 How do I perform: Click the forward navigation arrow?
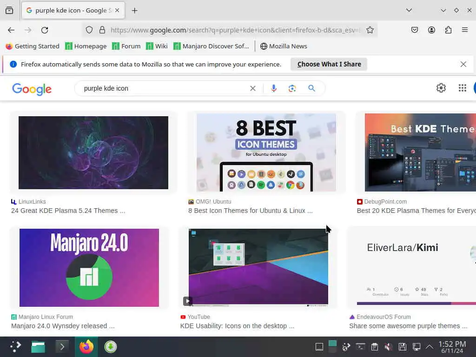click(x=28, y=30)
